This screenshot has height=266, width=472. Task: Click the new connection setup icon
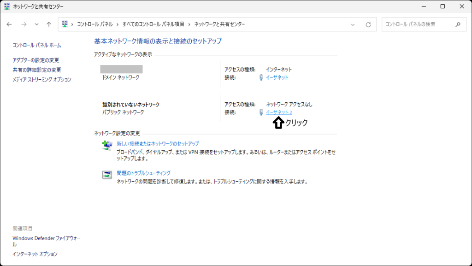107,146
